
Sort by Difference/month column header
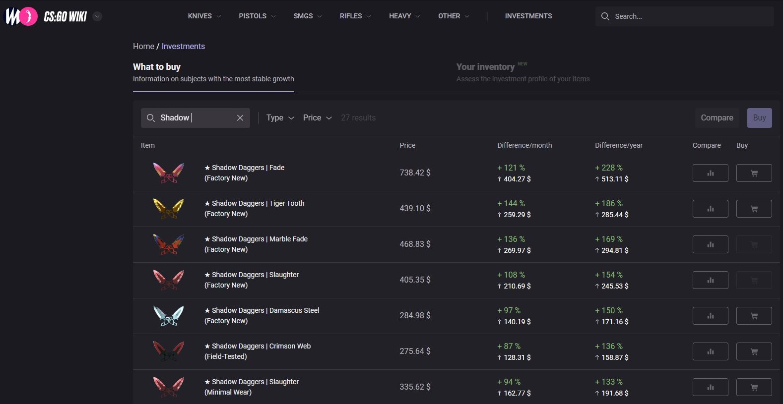click(524, 145)
